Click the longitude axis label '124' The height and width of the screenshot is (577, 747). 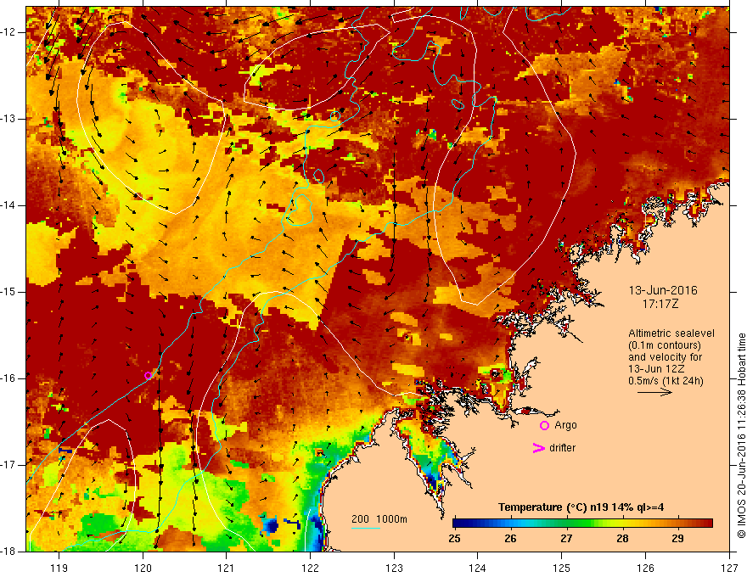[477, 568]
